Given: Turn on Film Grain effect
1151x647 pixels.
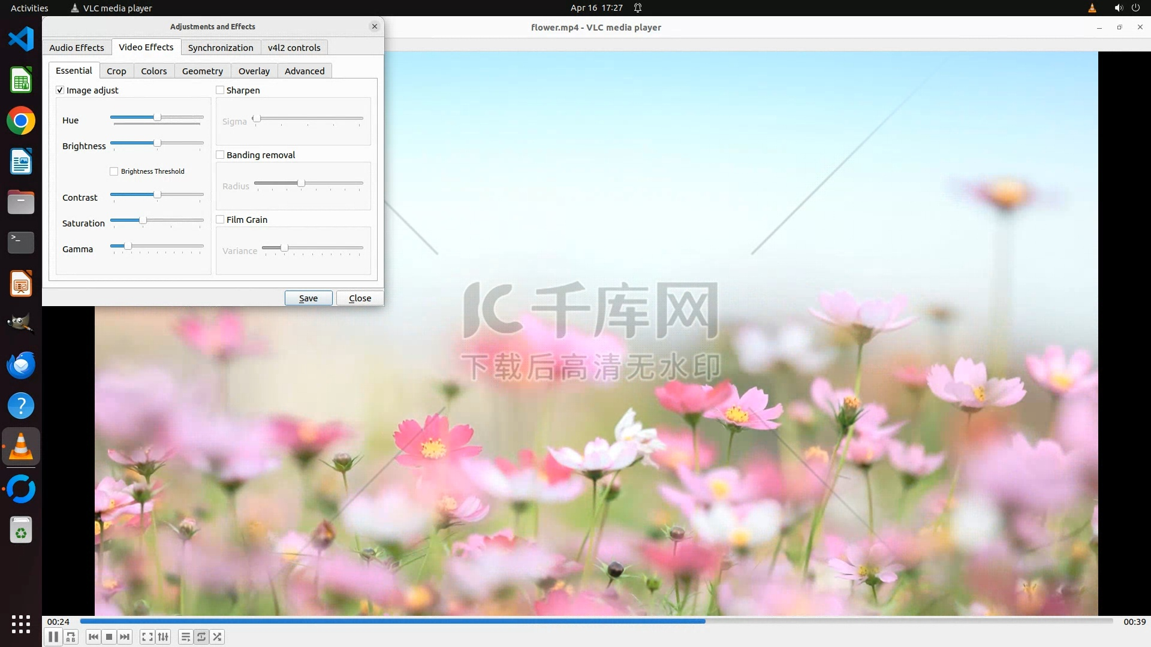Looking at the screenshot, I should point(220,220).
